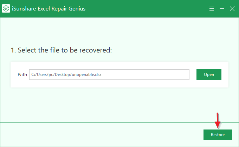Close the Excel Repair Genius window

pyautogui.click(x=232, y=8)
